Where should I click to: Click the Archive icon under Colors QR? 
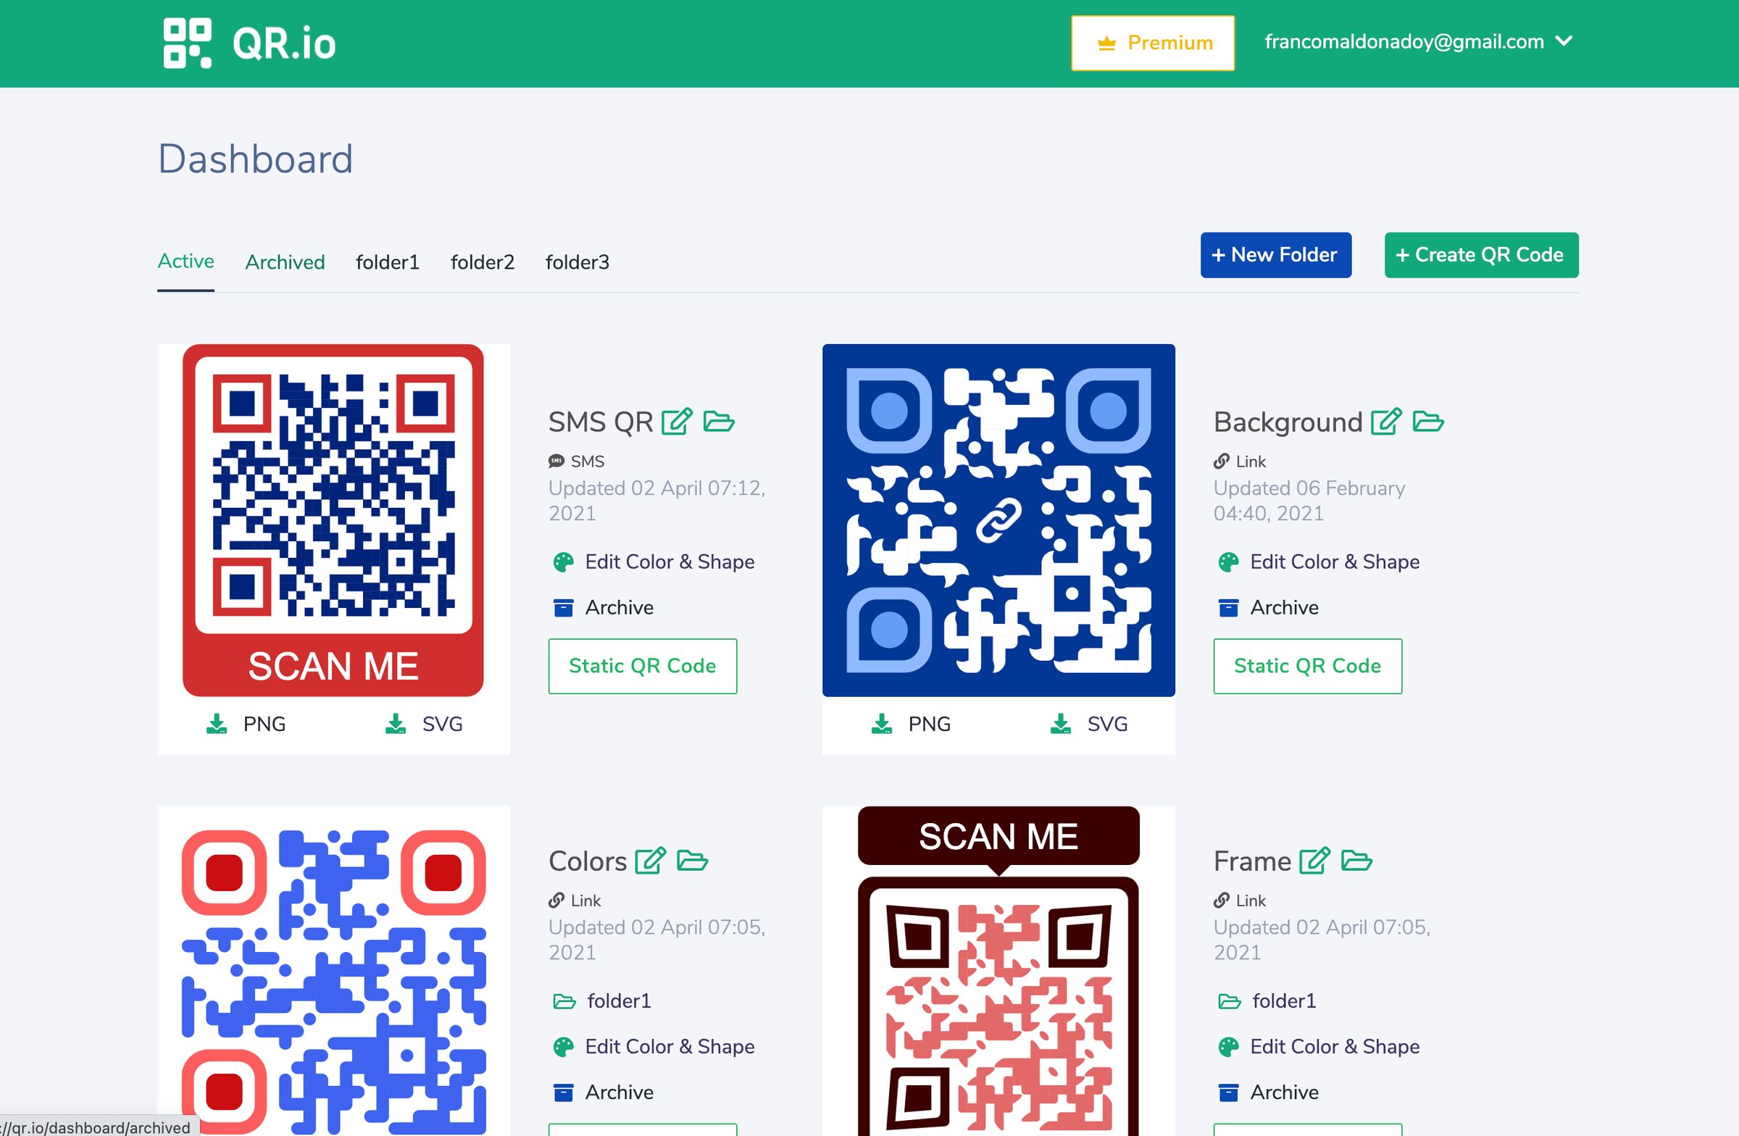click(x=563, y=1092)
